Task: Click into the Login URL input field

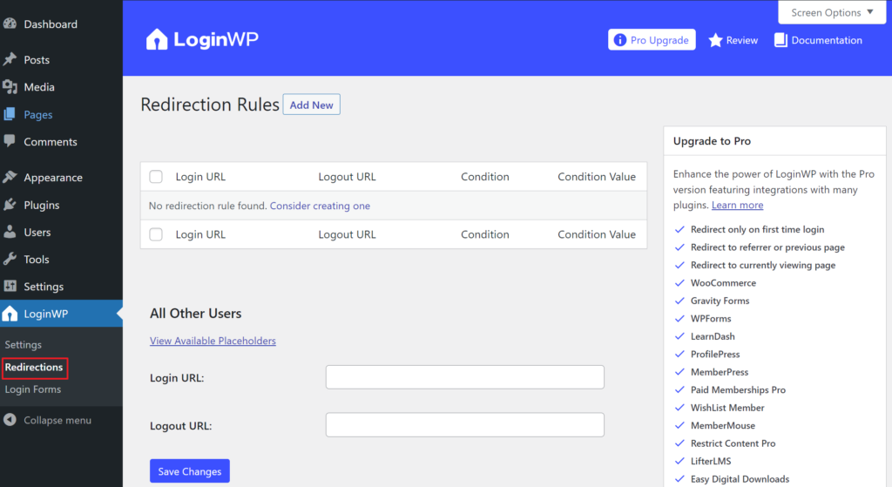Action: coord(465,377)
